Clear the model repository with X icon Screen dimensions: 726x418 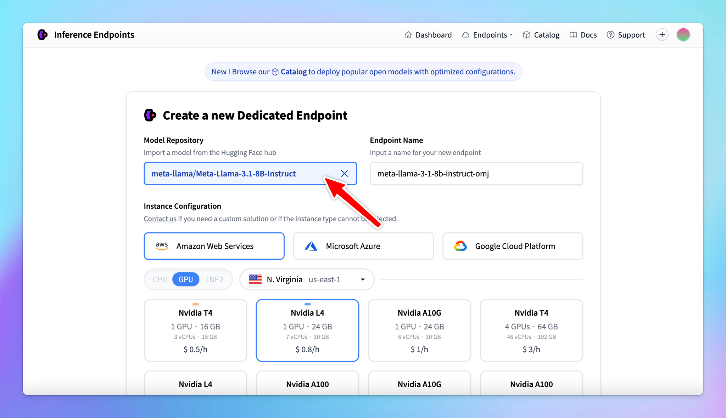(x=344, y=174)
